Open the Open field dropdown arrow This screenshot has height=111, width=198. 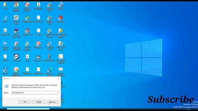click(57, 93)
